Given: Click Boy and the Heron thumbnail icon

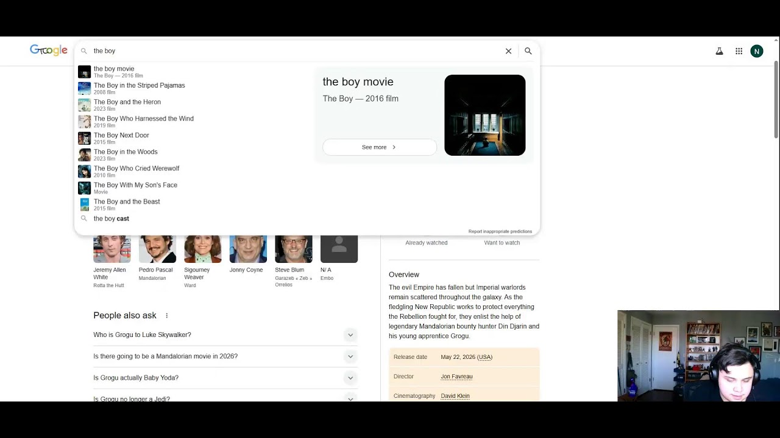Looking at the screenshot, I should pos(84,105).
